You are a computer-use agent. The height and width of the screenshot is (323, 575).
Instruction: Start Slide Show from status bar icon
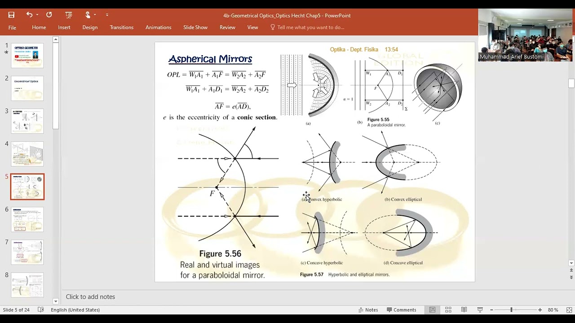480,310
